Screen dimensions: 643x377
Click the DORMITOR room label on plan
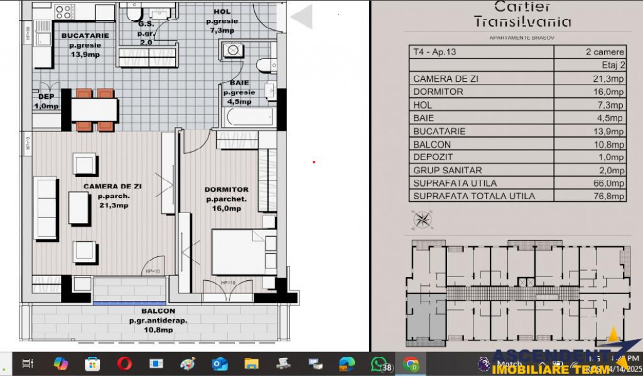click(x=226, y=190)
